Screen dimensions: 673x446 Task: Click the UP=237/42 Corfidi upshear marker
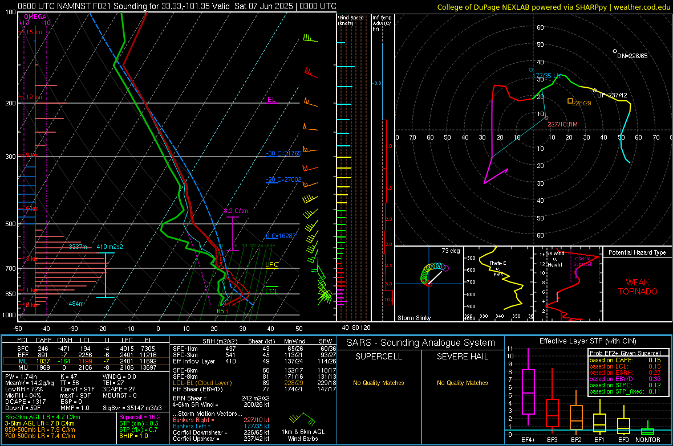pyautogui.click(x=594, y=91)
